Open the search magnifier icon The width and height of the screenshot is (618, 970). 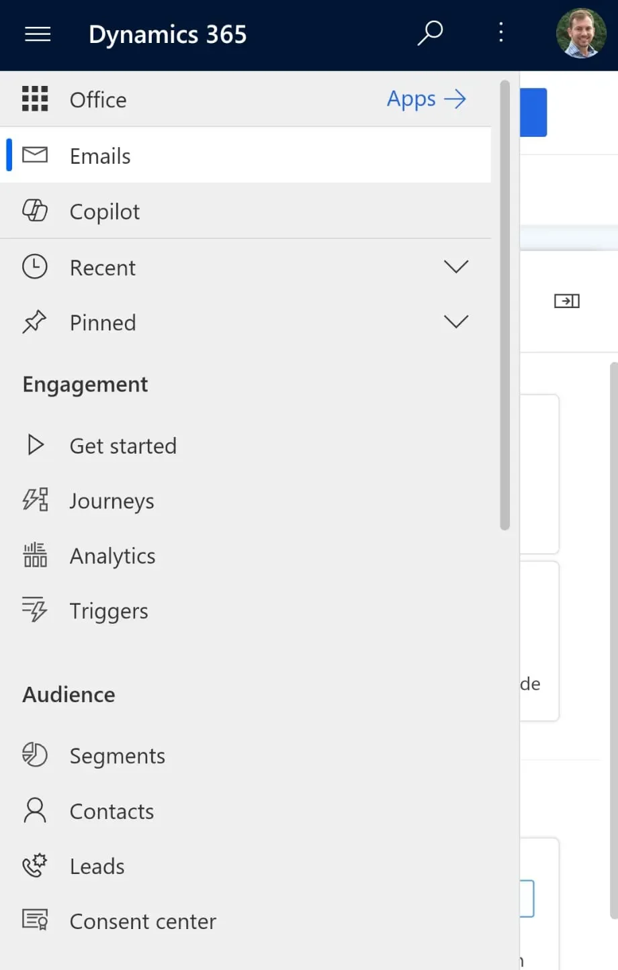(430, 32)
